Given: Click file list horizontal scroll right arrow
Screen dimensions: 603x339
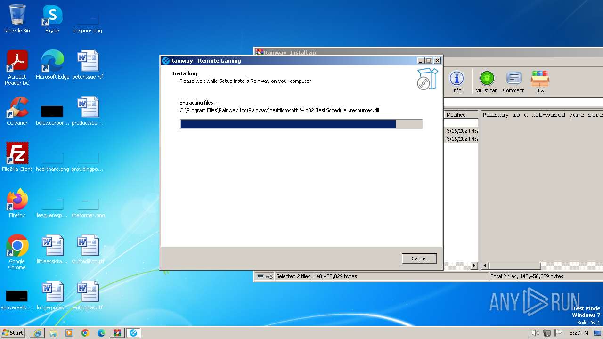Looking at the screenshot, I should click(x=474, y=266).
